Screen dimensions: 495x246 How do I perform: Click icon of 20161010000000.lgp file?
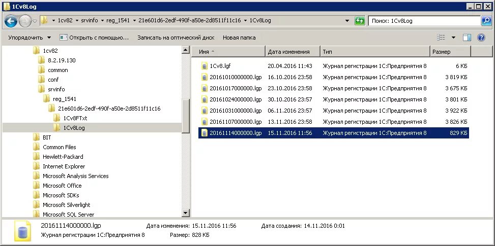pos(204,77)
